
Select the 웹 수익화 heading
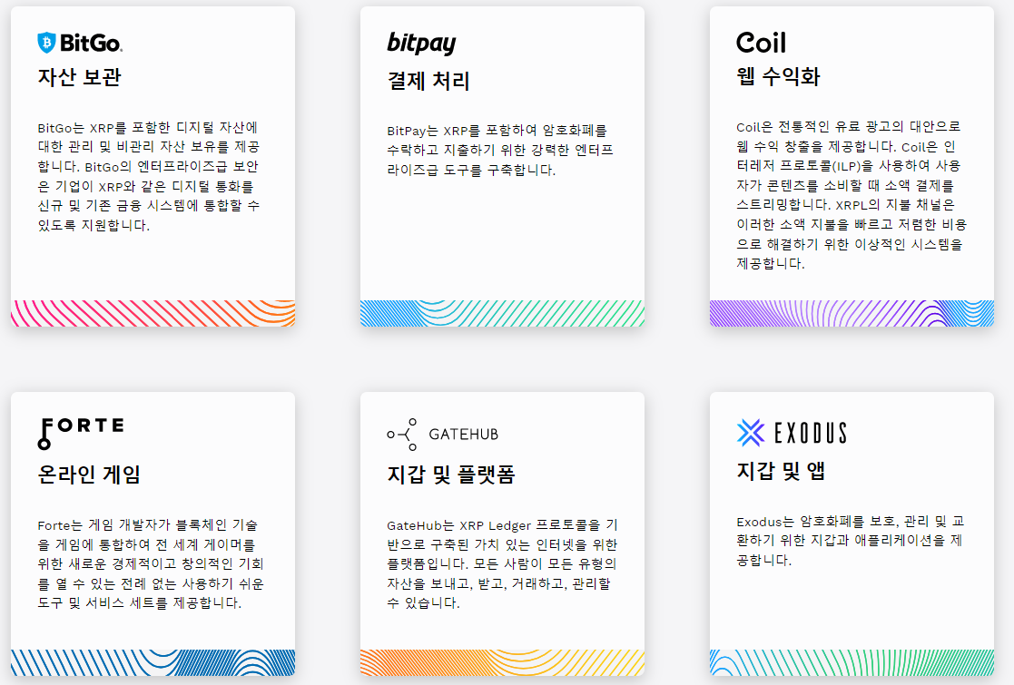pyautogui.click(x=778, y=77)
